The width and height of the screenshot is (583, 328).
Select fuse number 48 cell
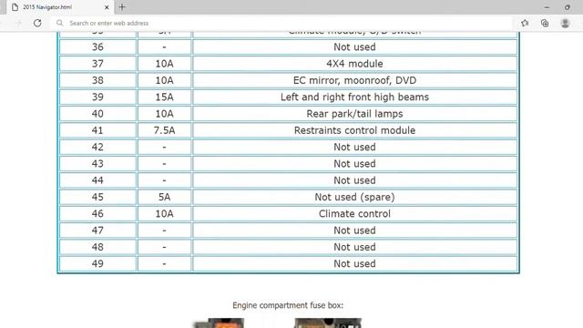[x=97, y=247]
